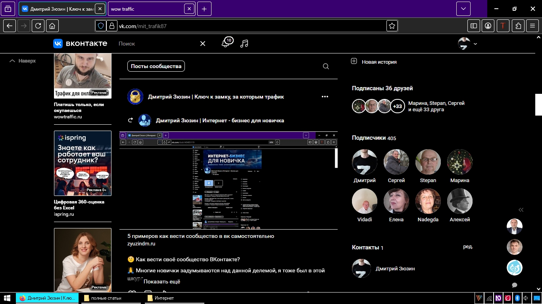Viewport: 542px width, 304px height.
Task: Click the red leaf tray icon
Action: tap(508, 298)
